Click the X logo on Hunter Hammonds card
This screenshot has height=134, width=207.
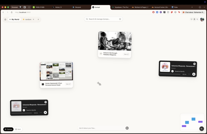click(43, 84)
